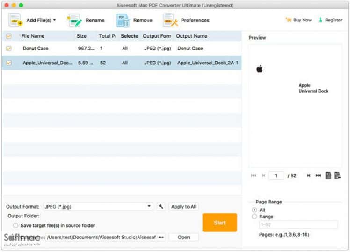Select the All page range radio
Image resolution: width=350 pixels, height=252 pixels.
[255, 210]
